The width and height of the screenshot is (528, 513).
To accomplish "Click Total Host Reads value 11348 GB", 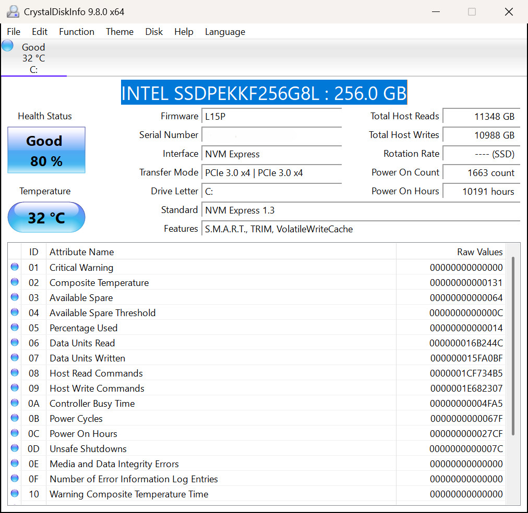I will point(481,116).
